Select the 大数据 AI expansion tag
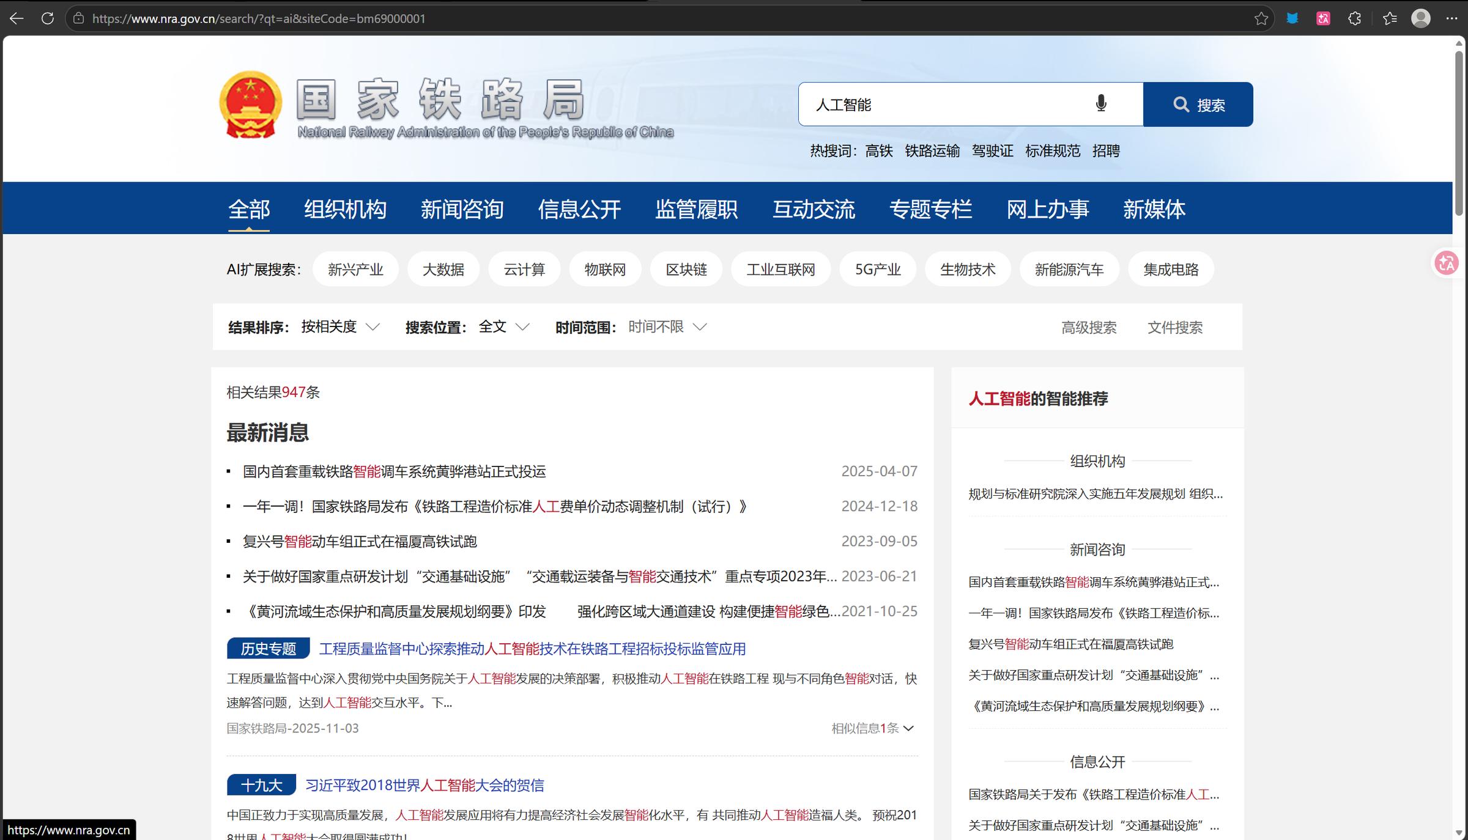1468x840 pixels. pyautogui.click(x=443, y=270)
